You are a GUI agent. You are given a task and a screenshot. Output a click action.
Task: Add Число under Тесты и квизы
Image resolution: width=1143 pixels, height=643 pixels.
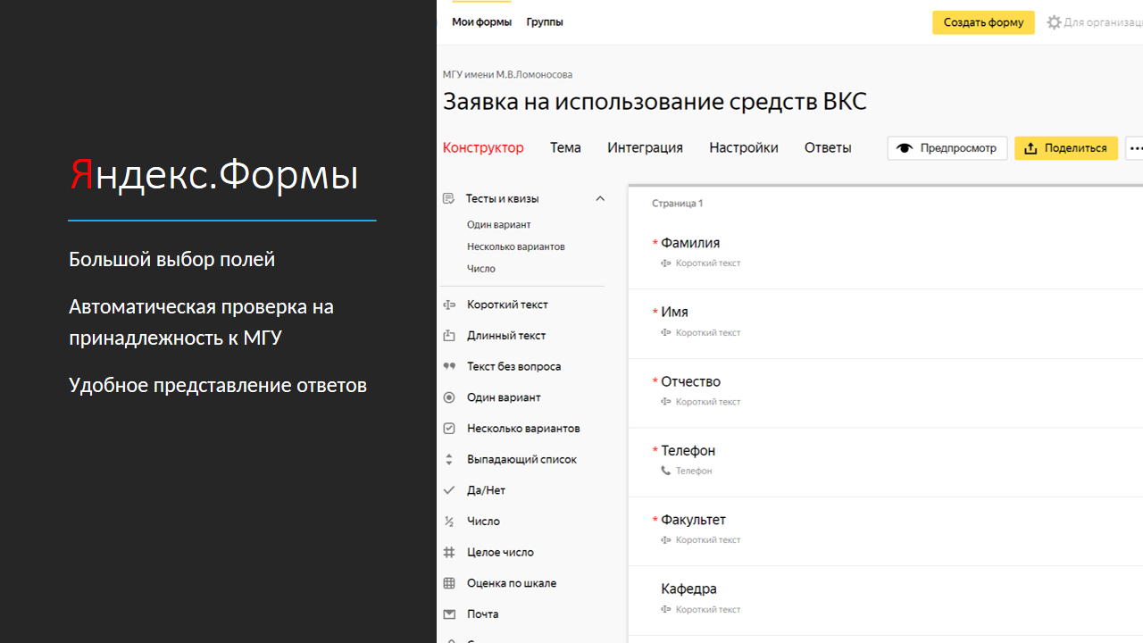[x=480, y=269]
